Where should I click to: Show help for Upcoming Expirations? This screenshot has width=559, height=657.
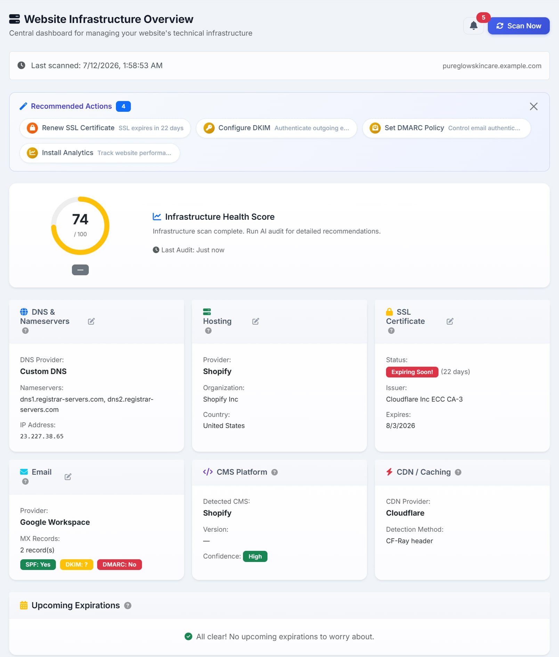coord(128,606)
